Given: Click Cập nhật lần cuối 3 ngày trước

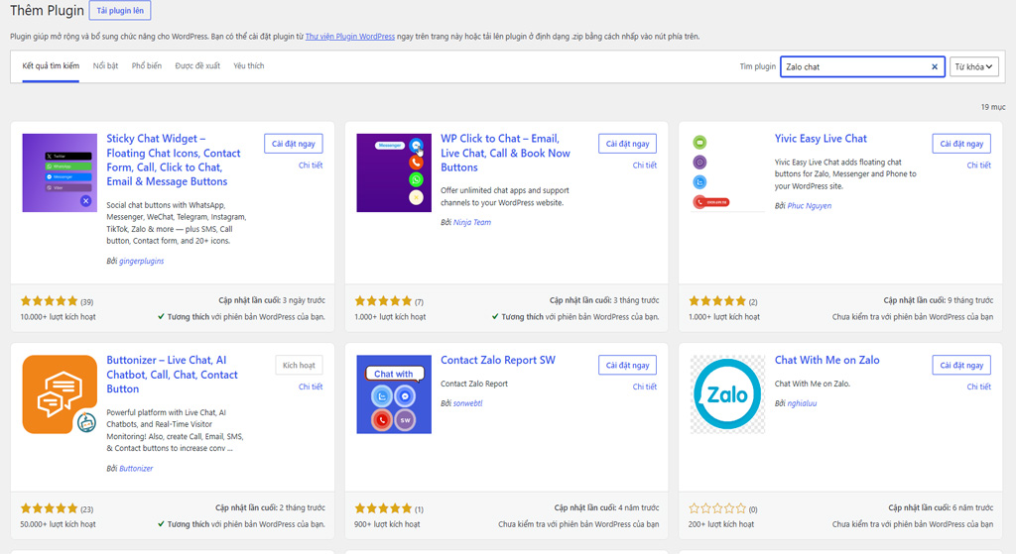Looking at the screenshot, I should point(272,300).
